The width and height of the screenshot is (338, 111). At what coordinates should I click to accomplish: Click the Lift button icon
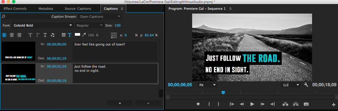(285, 104)
